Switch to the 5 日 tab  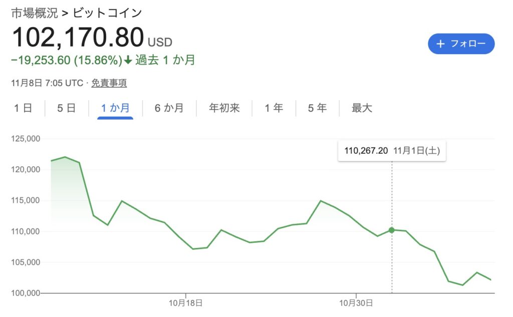pyautogui.click(x=66, y=108)
